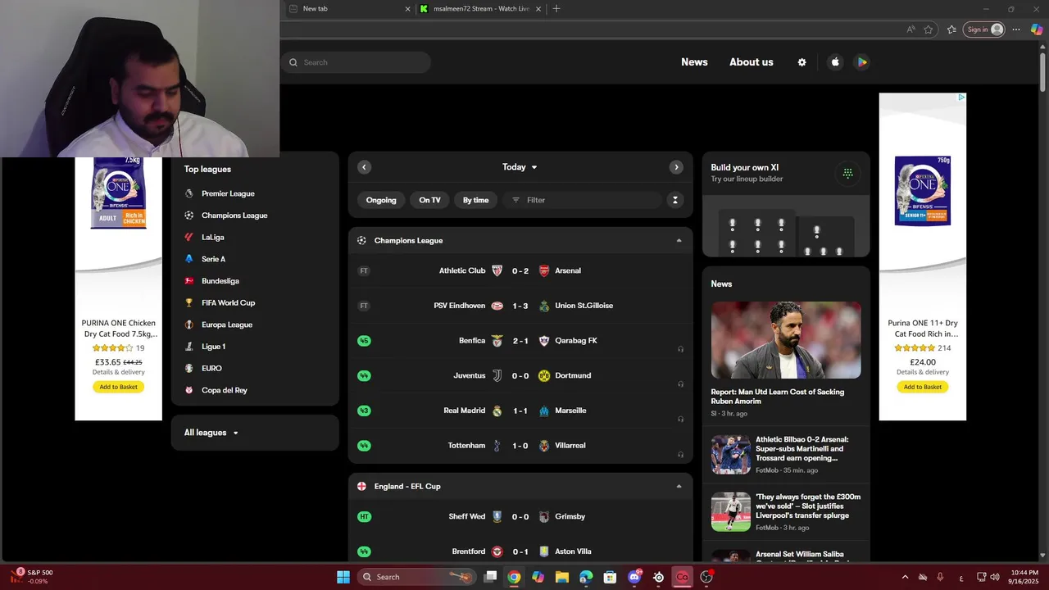Click the Bundesliga logo icon

(x=189, y=281)
